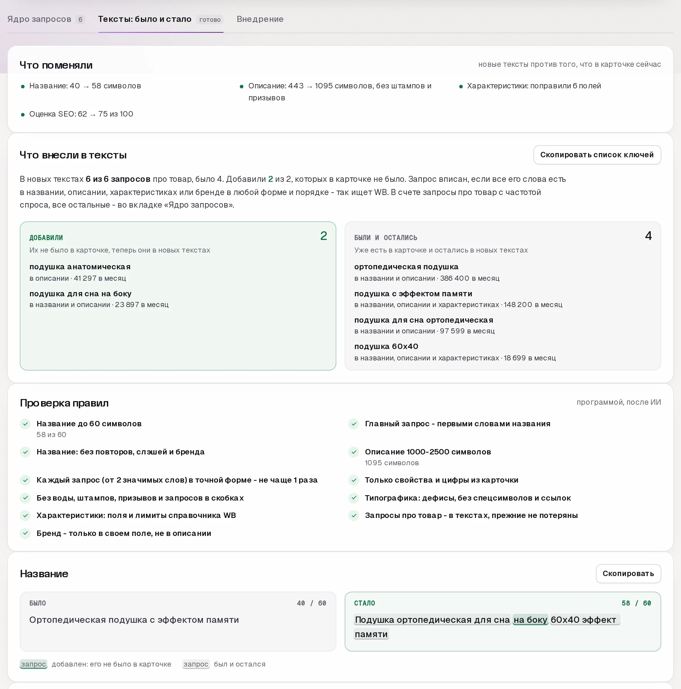Click checkmark beside «Главный запрос - первыми словами названия»

(x=354, y=424)
